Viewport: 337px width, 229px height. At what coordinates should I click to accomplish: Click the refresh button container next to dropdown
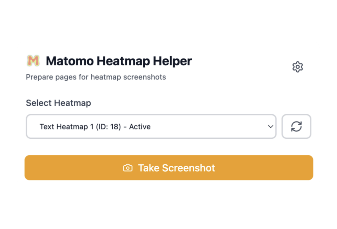[x=296, y=126]
